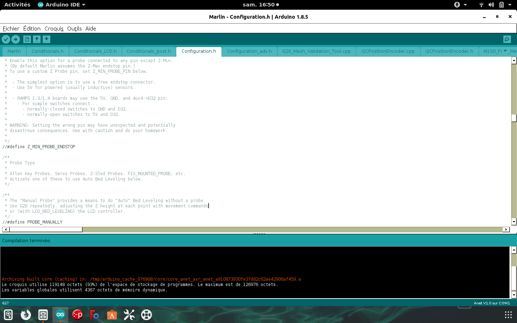Open the M100_Fr tab
The width and height of the screenshot is (517, 323).
click(x=493, y=51)
